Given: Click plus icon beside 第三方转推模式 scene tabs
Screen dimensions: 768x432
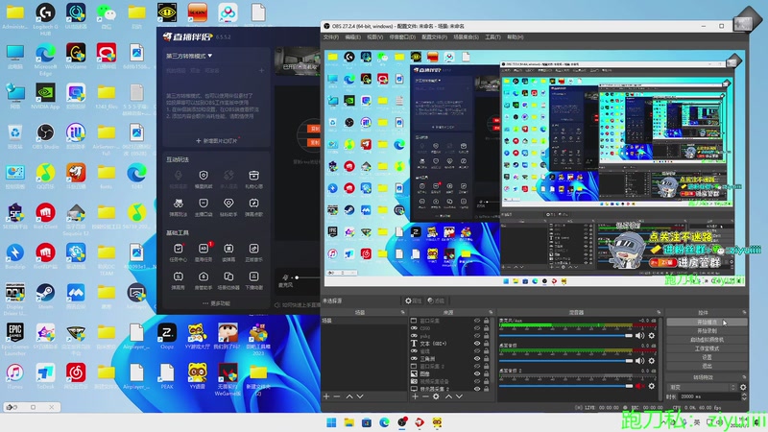Looking at the screenshot, I should 261,70.
